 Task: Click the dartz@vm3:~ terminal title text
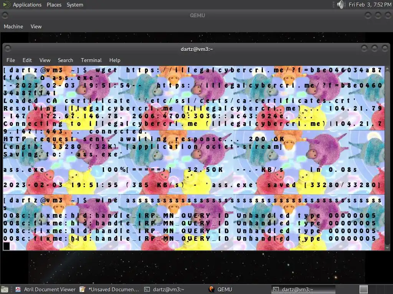pos(197,49)
